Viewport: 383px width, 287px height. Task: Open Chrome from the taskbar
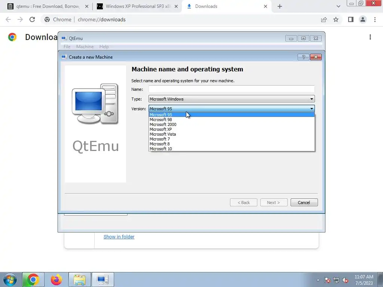(33, 280)
